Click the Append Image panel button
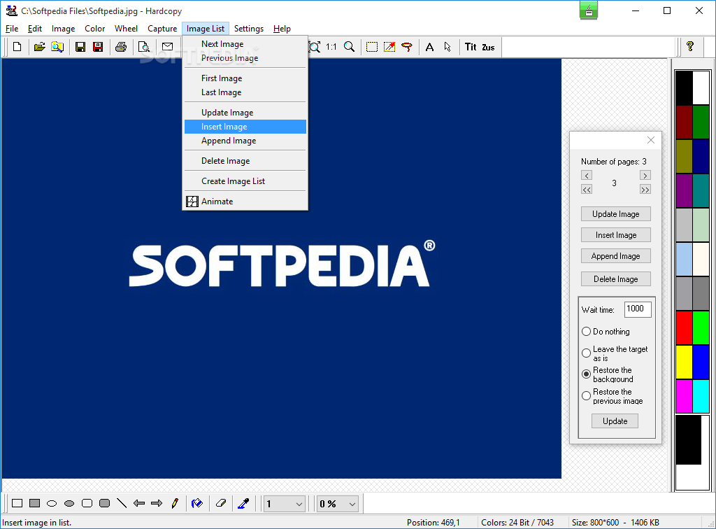The height and width of the screenshot is (529, 716). click(x=615, y=256)
